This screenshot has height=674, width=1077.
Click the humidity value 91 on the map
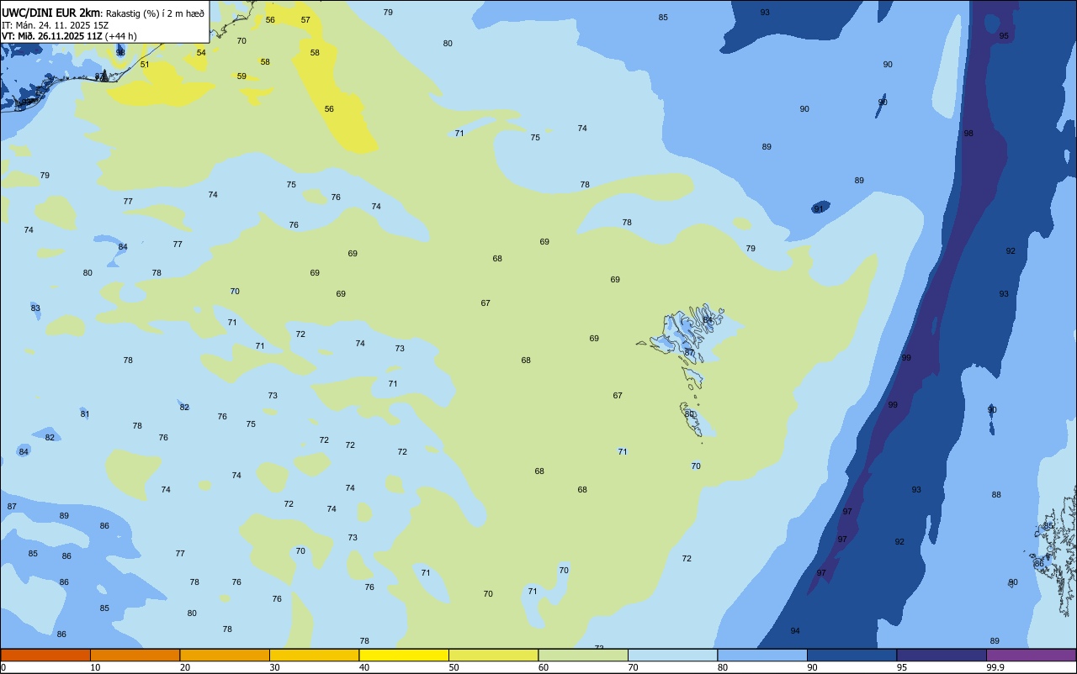(819, 209)
